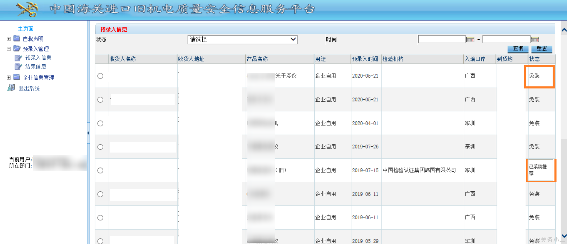The width and height of the screenshot is (567, 244).
Task: Click the customs key logo in header
Action: click(x=27, y=9)
